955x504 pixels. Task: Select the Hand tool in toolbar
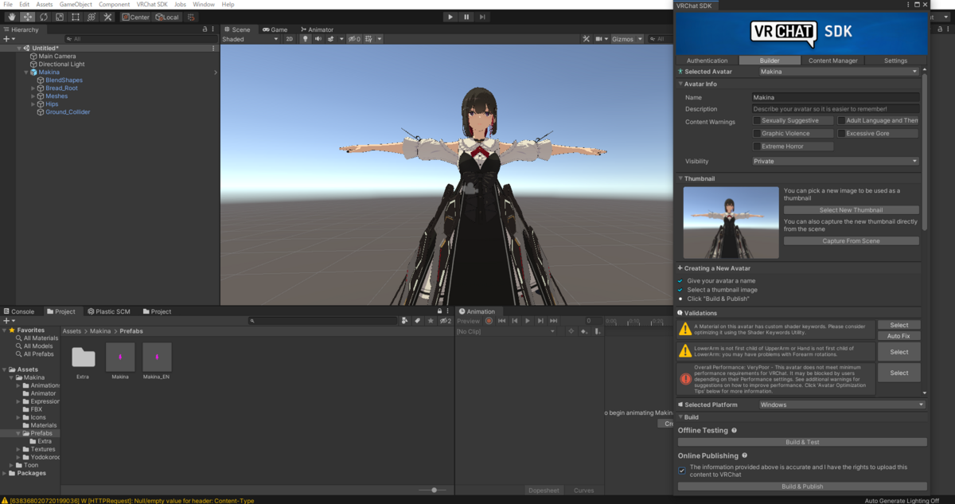(x=11, y=17)
